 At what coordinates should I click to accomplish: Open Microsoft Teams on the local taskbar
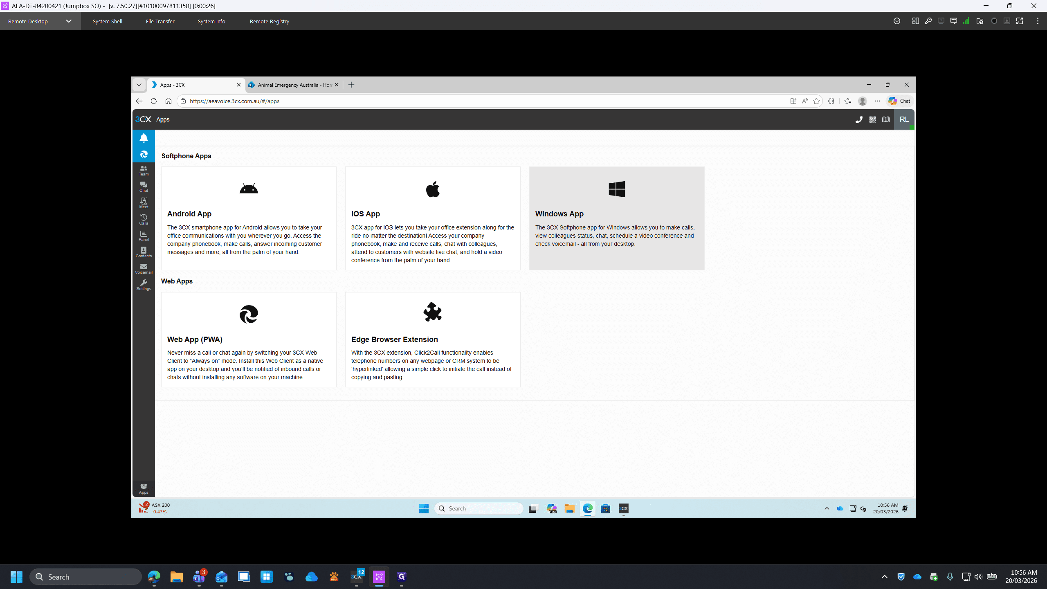click(199, 577)
